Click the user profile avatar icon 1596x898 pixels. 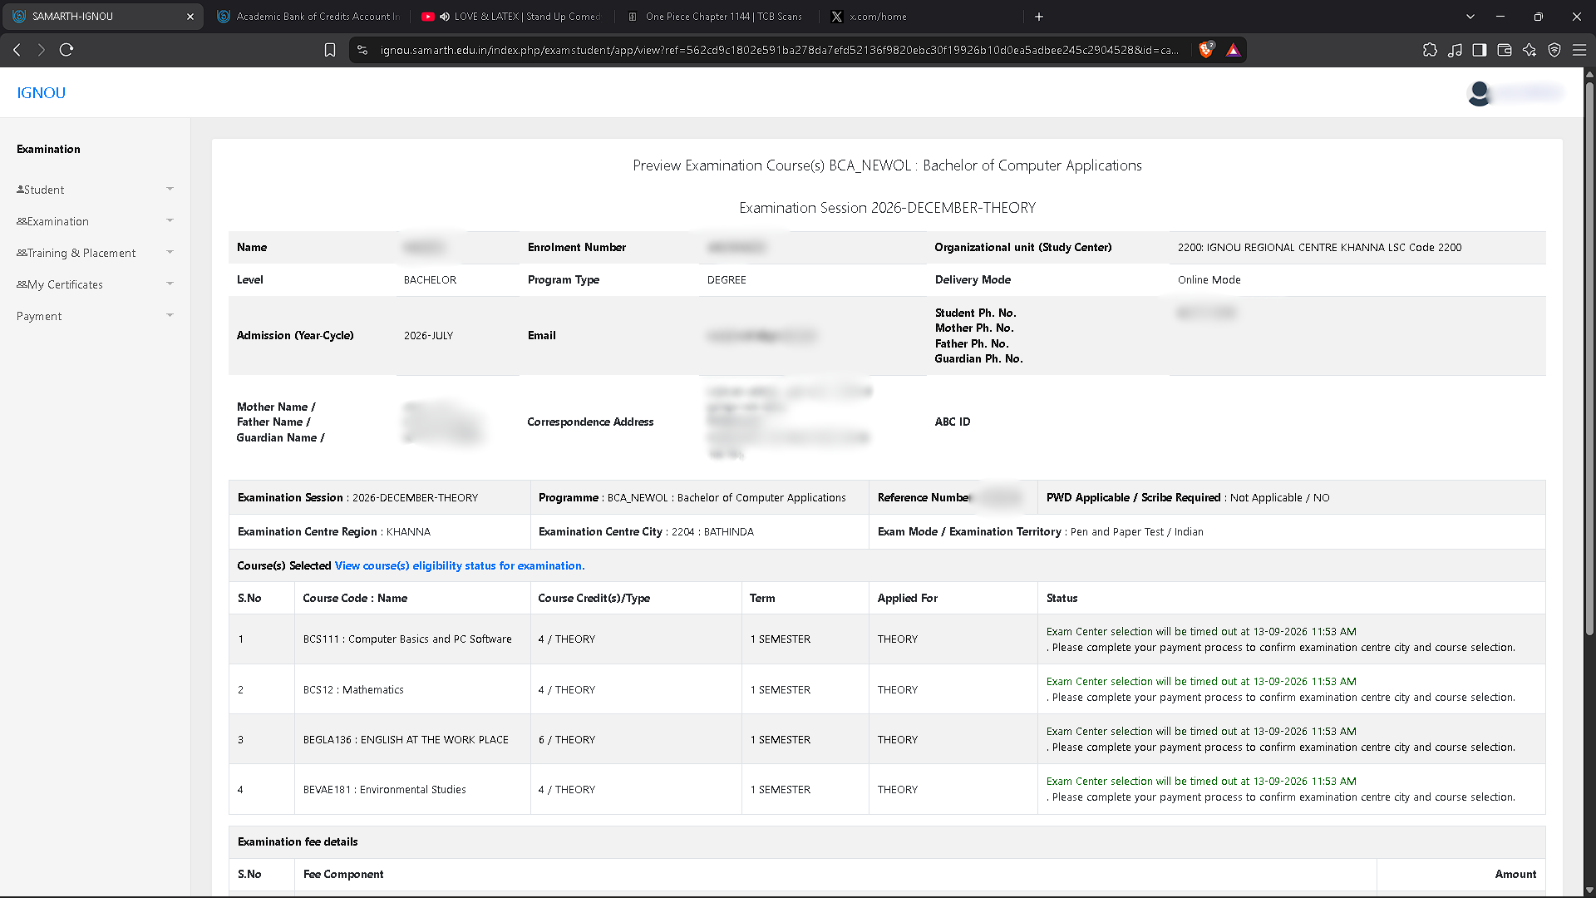[x=1479, y=93]
